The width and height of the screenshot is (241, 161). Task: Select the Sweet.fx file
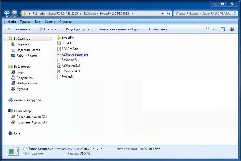(x=65, y=77)
